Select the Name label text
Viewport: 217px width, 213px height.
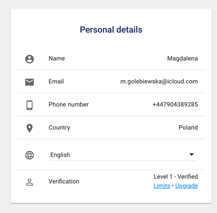[57, 58]
